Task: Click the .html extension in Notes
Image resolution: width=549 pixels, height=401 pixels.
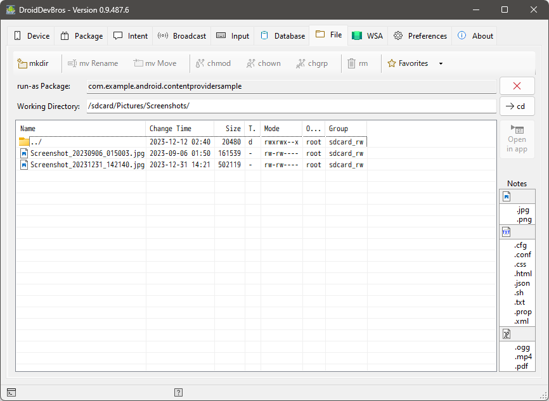Action: 523,274
